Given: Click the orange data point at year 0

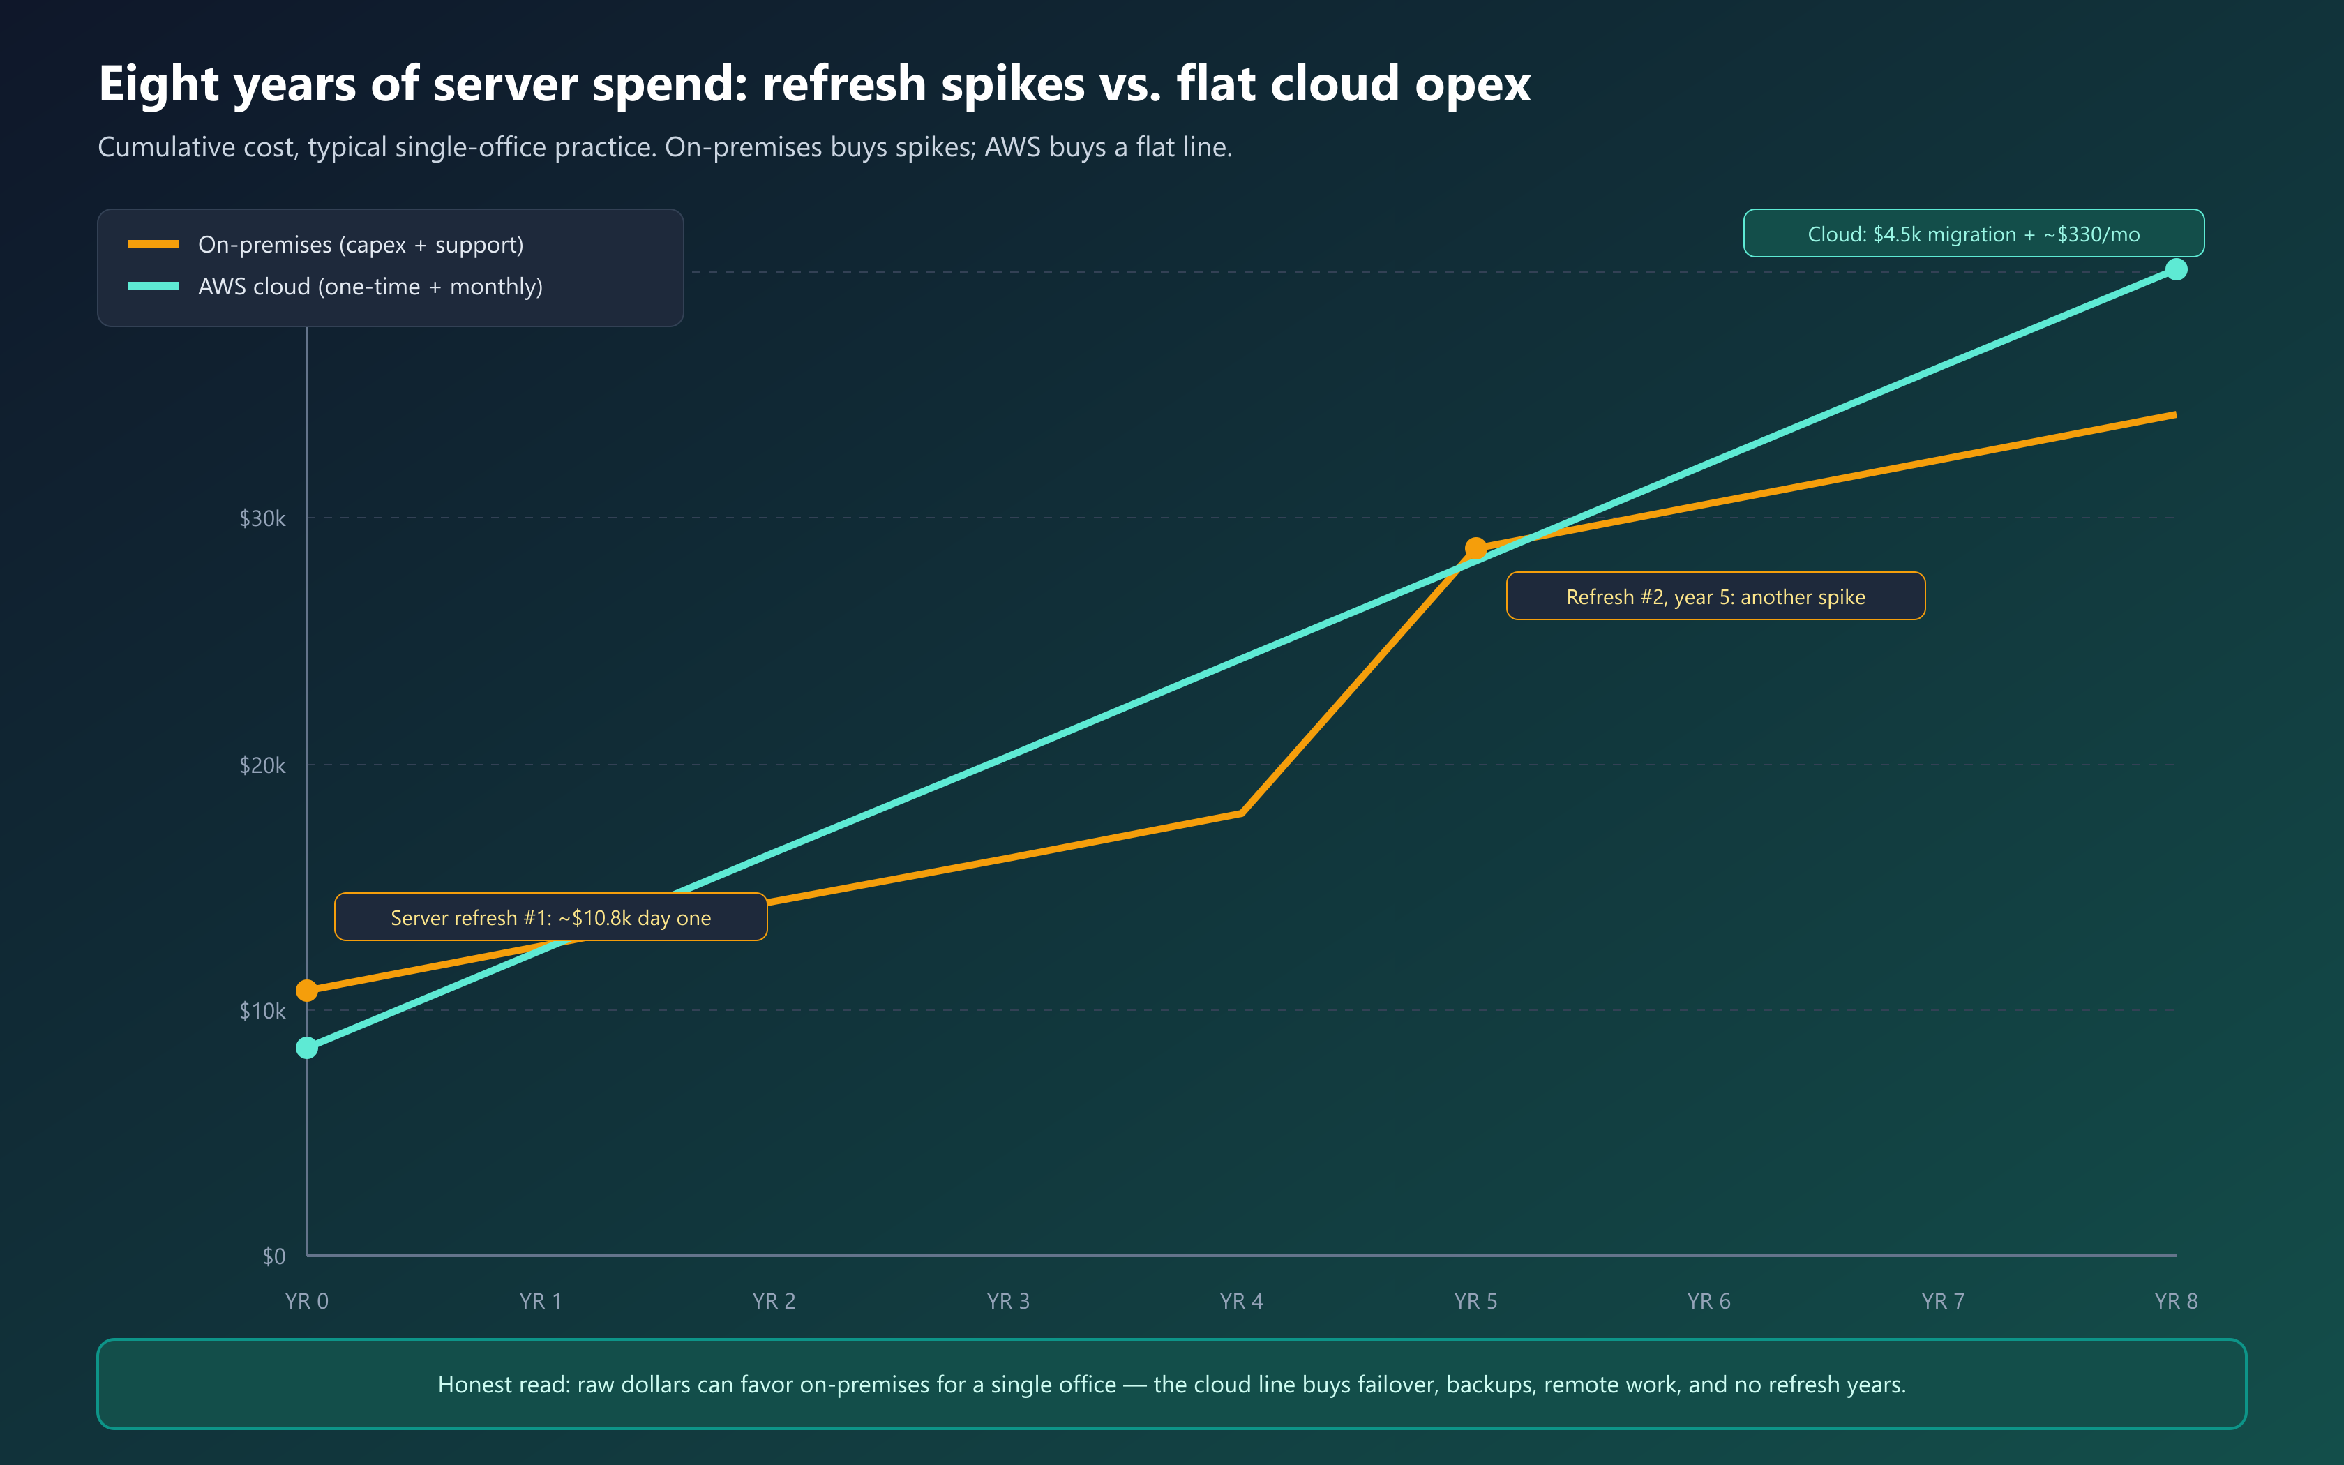Looking at the screenshot, I should pos(307,990).
